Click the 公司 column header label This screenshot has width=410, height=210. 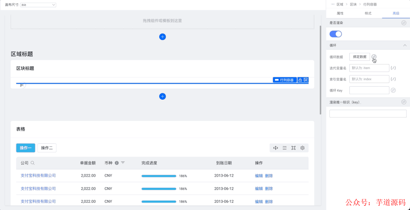pyautogui.click(x=25, y=163)
